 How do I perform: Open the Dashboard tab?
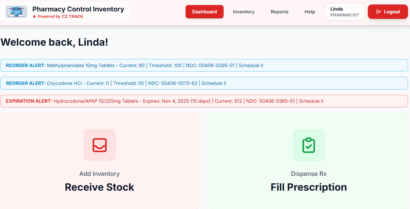pos(204,12)
